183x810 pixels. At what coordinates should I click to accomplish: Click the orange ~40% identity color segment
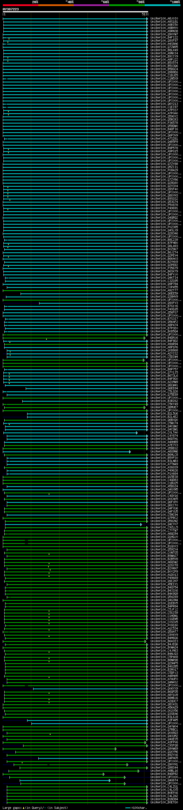tap(56, 5)
